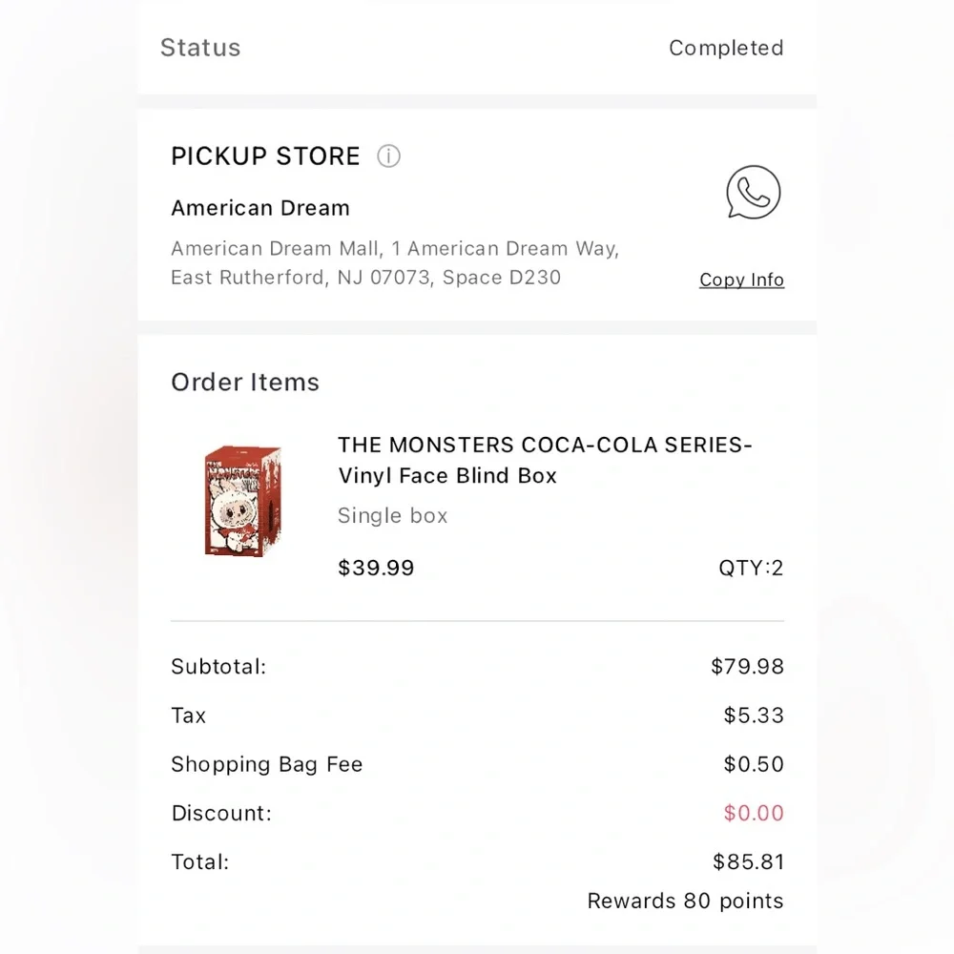Viewport: 954px width, 954px height.
Task: Open the product thumbnail image
Action: point(243,499)
